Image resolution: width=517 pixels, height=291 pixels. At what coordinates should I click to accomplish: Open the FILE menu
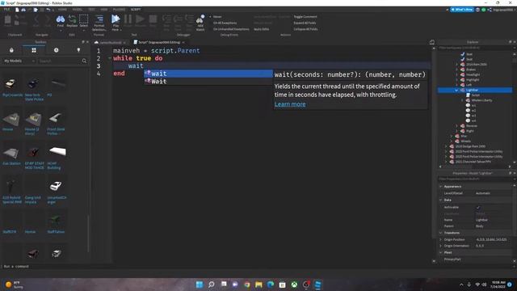pyautogui.click(x=6, y=10)
